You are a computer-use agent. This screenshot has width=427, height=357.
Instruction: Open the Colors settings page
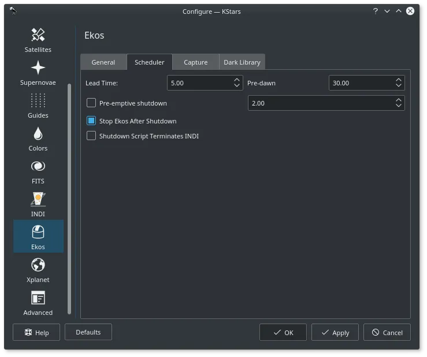point(38,139)
